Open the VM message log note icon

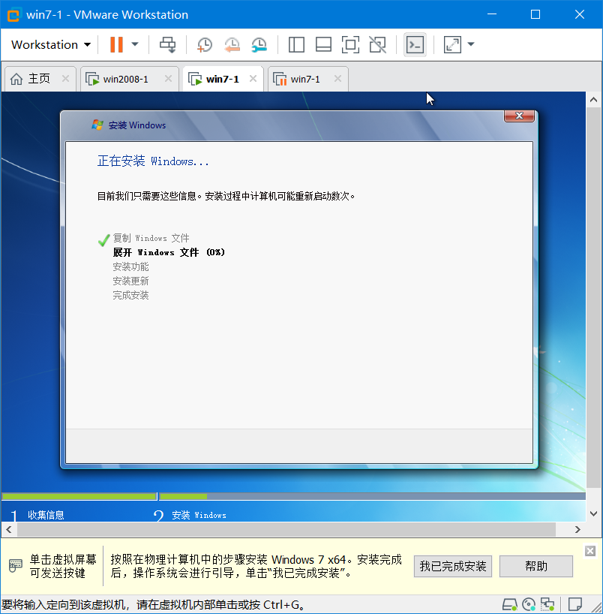(x=574, y=604)
